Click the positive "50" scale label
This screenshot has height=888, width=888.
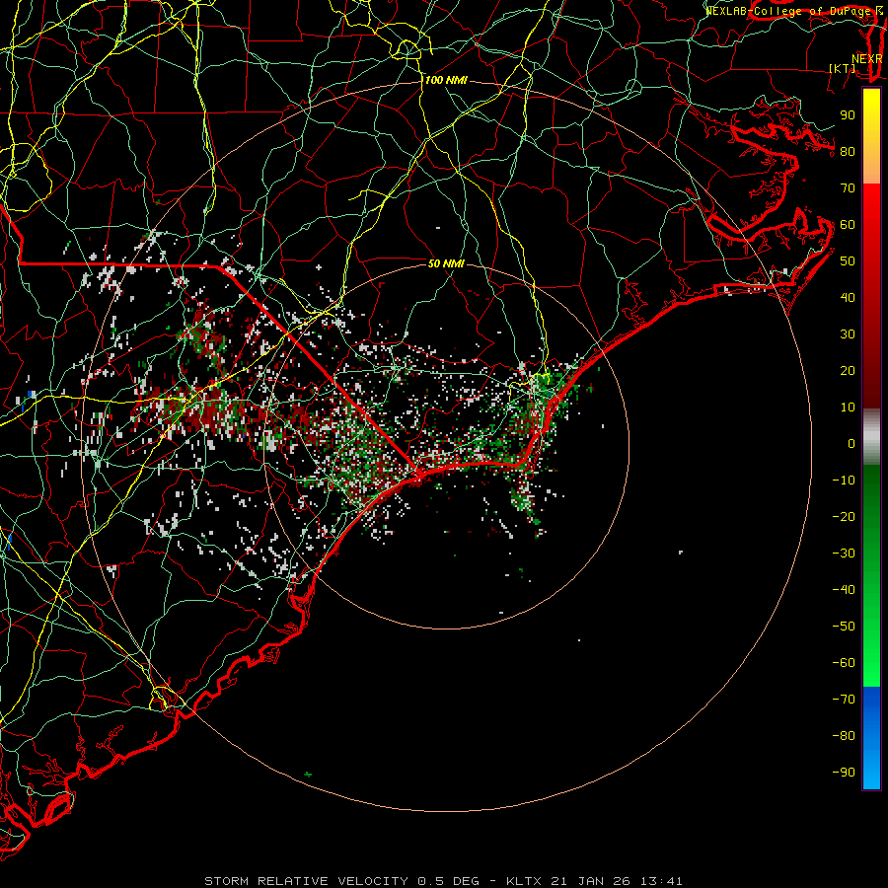click(x=848, y=261)
